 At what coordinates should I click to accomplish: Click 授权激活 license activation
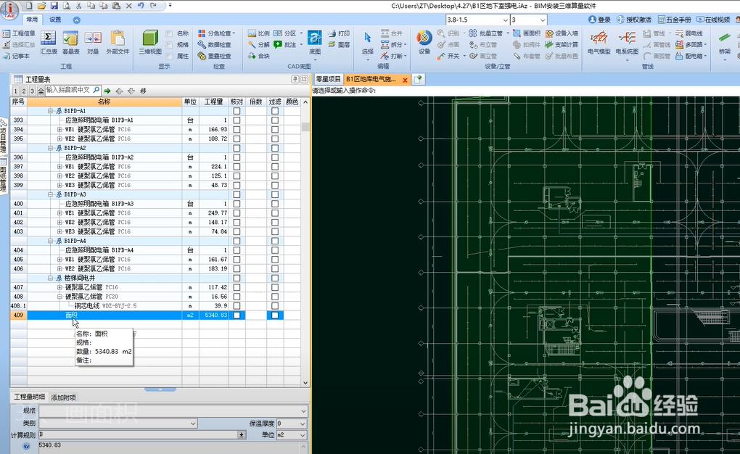click(x=634, y=20)
